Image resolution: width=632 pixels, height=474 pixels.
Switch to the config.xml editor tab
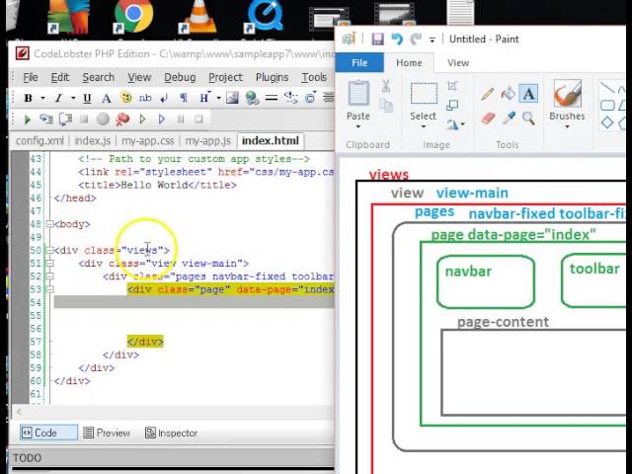click(x=39, y=140)
